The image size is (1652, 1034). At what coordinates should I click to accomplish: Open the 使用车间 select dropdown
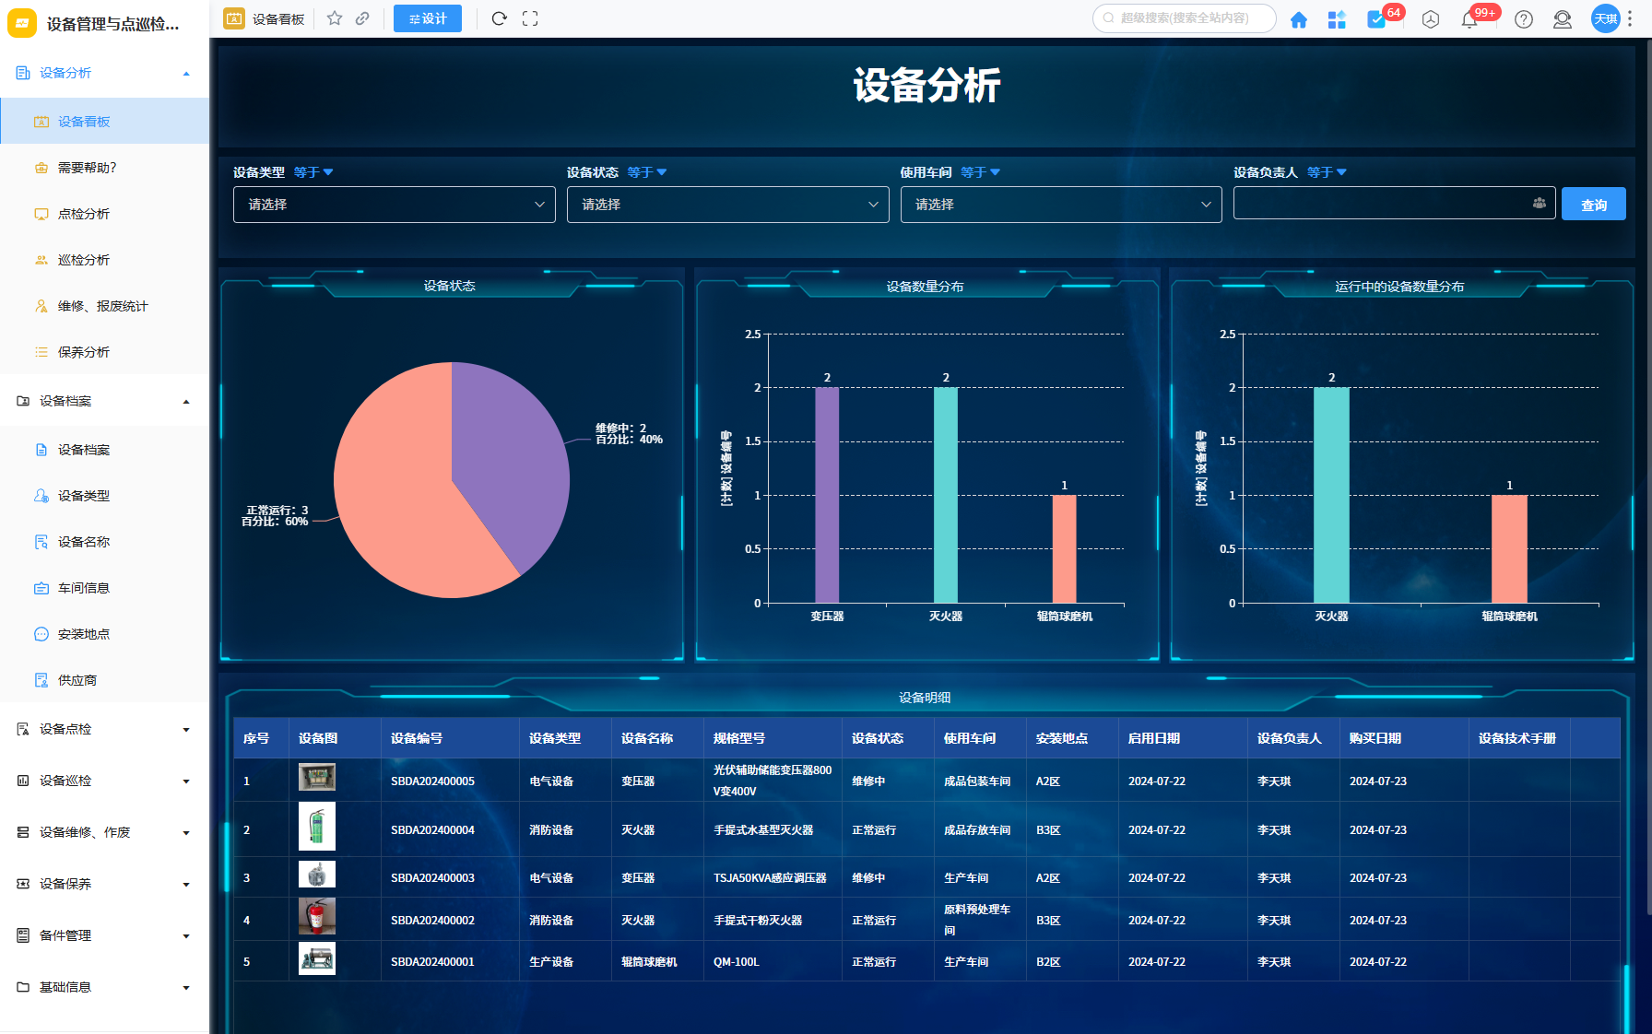[x=1060, y=205]
